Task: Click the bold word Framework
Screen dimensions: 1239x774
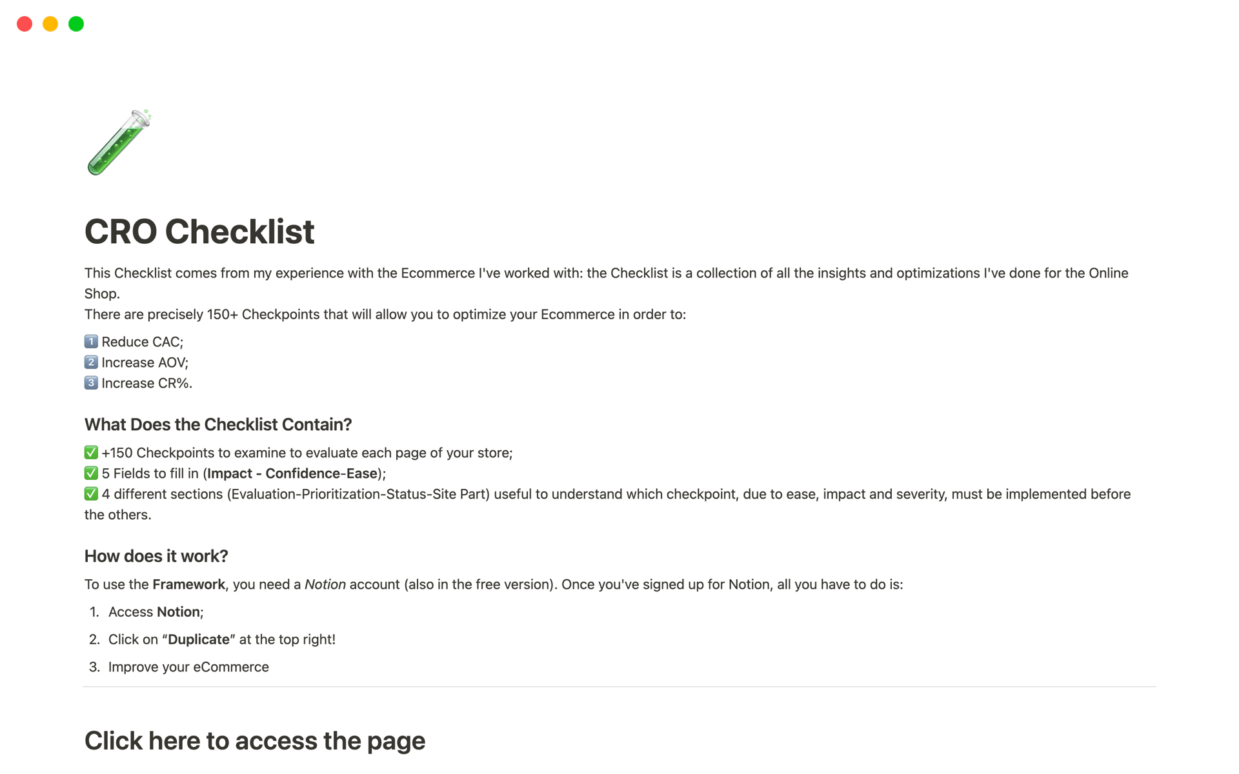Action: pyautogui.click(x=188, y=584)
